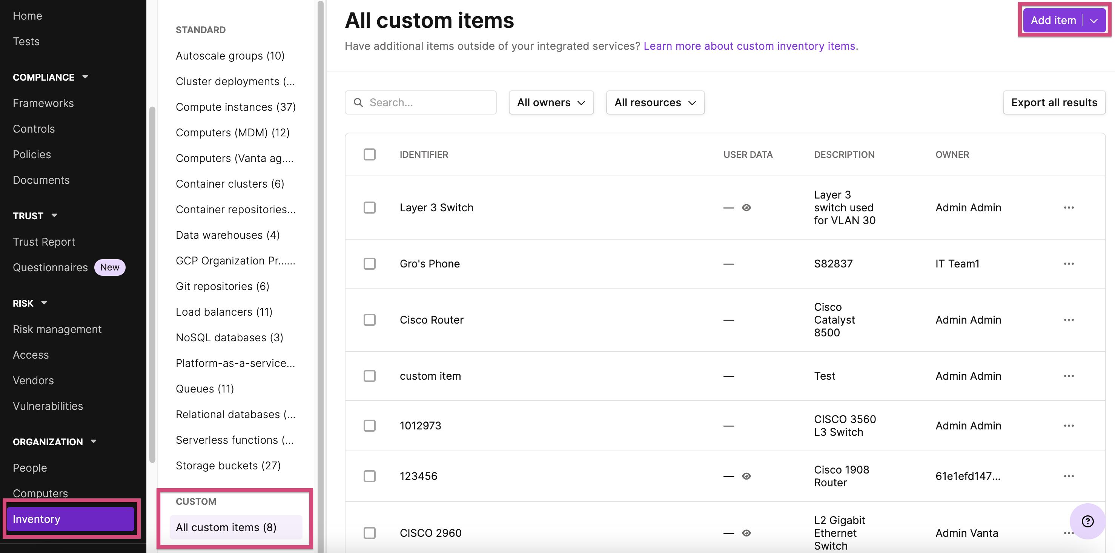Click the IDENTIFIER column header
Image resolution: width=1115 pixels, height=553 pixels.
point(424,154)
